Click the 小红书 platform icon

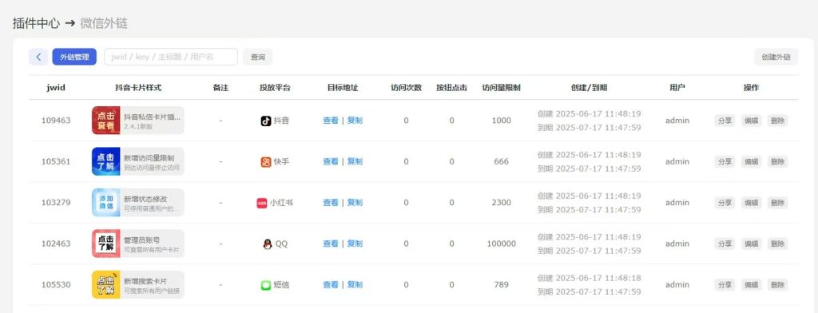(262, 202)
